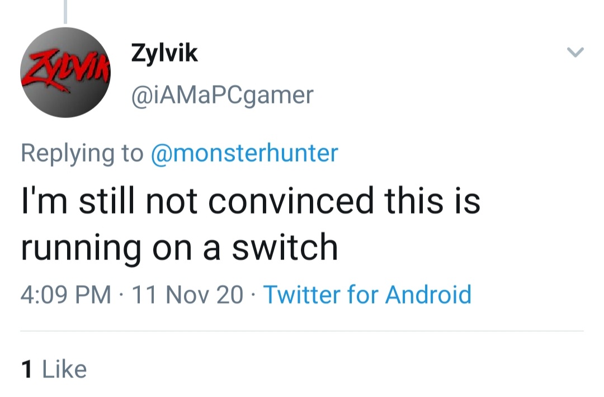
Task: Click the 4:09 PM timestamp
Action: pyautogui.click(x=65, y=294)
